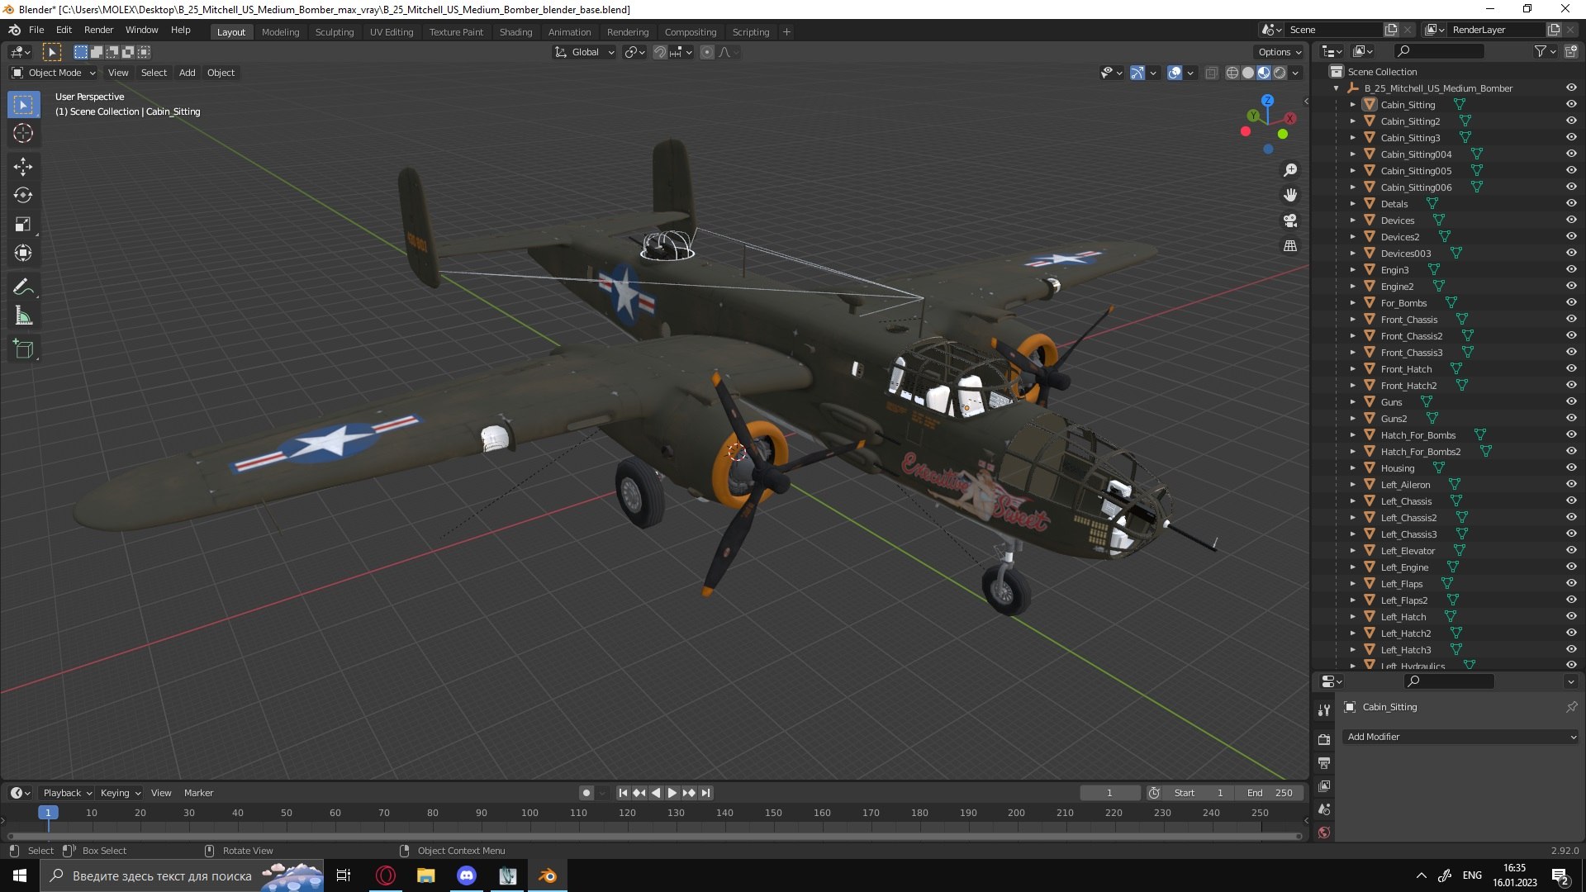Activate the Select Box tool
This screenshot has height=892, width=1586.
23,105
